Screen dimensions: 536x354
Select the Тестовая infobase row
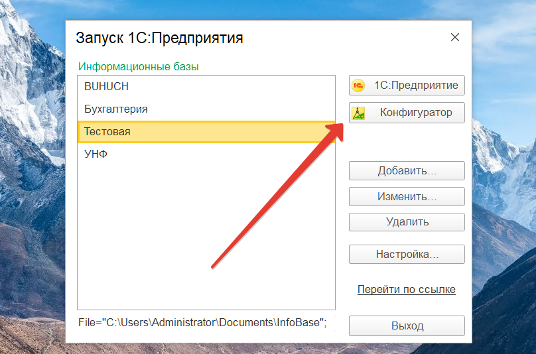click(x=206, y=131)
